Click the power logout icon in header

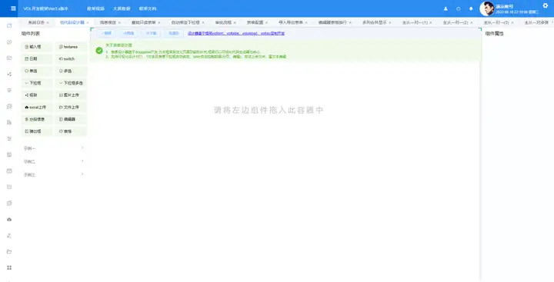point(459,8)
